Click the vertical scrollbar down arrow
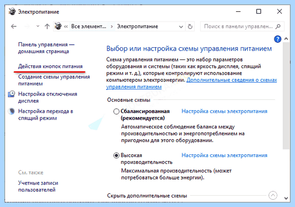This screenshot has height=207, width=295. click(x=286, y=198)
